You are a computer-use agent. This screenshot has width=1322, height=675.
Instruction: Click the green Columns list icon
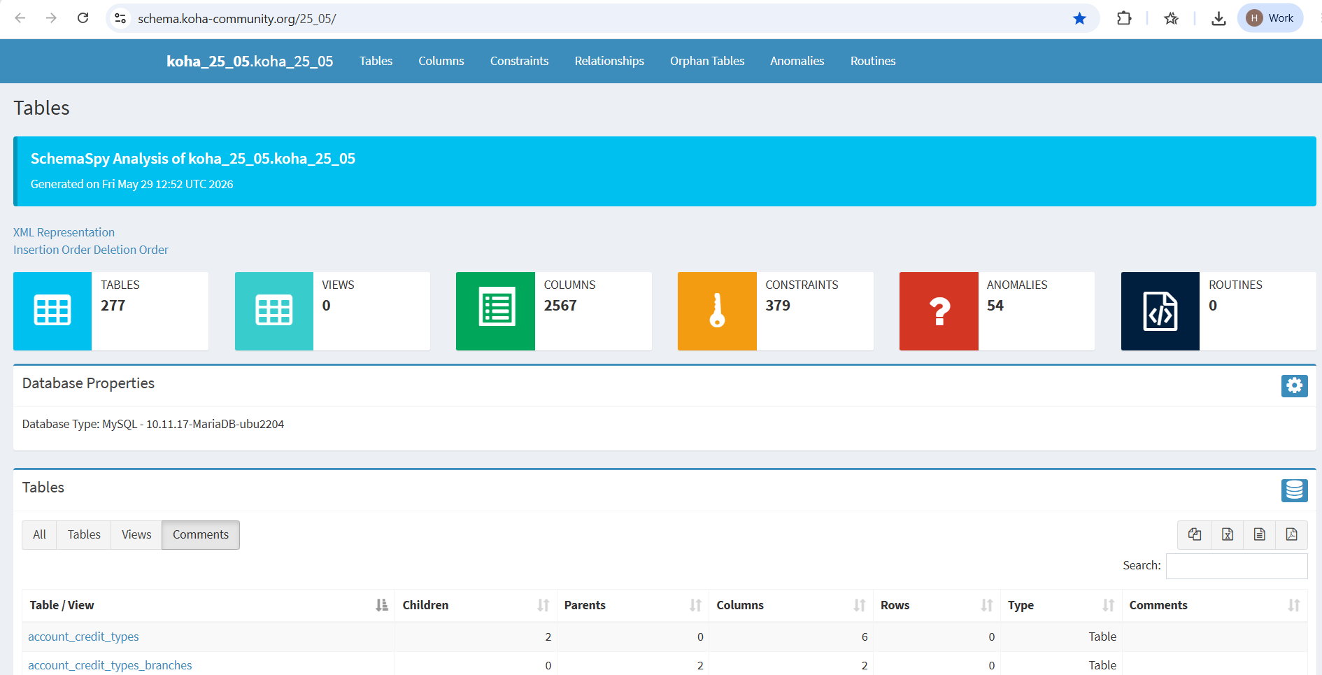pos(496,311)
